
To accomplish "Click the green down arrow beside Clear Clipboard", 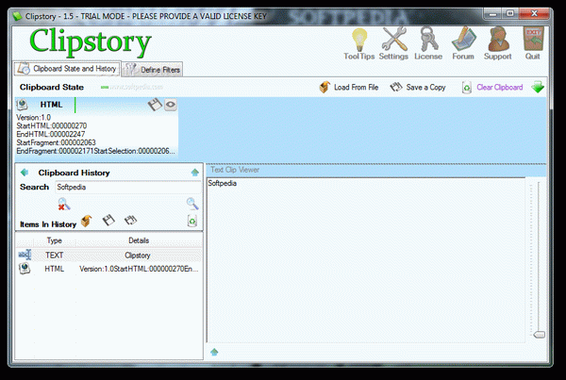I will click(538, 87).
